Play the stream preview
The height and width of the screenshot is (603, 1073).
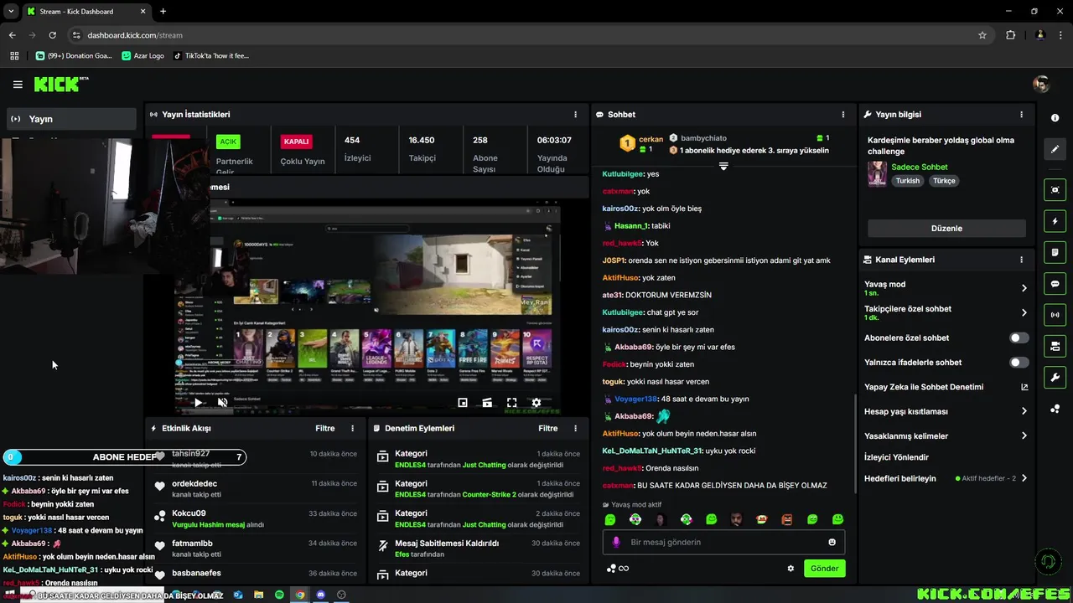pyautogui.click(x=198, y=403)
